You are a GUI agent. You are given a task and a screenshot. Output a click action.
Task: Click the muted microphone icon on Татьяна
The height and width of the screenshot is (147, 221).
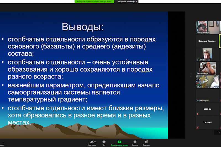pyautogui.click(x=198, y=127)
